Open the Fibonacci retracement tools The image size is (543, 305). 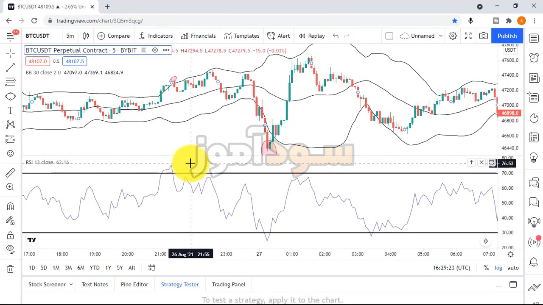(x=10, y=82)
